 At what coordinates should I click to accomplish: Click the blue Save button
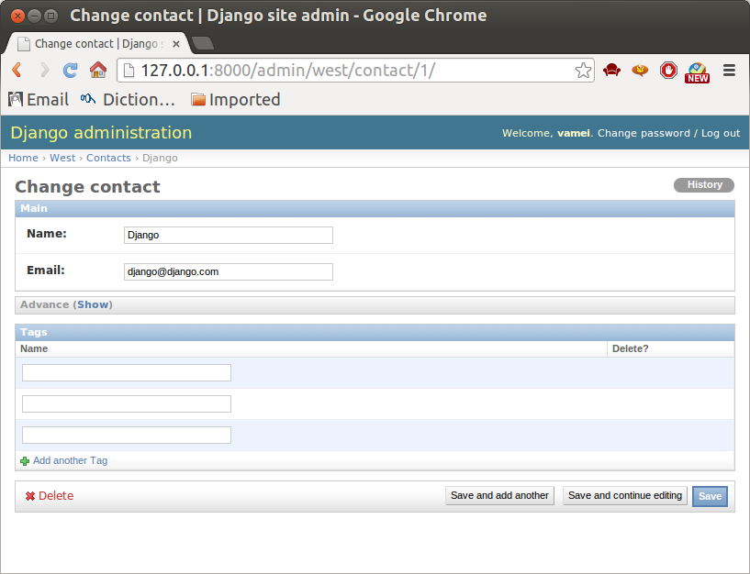click(710, 496)
